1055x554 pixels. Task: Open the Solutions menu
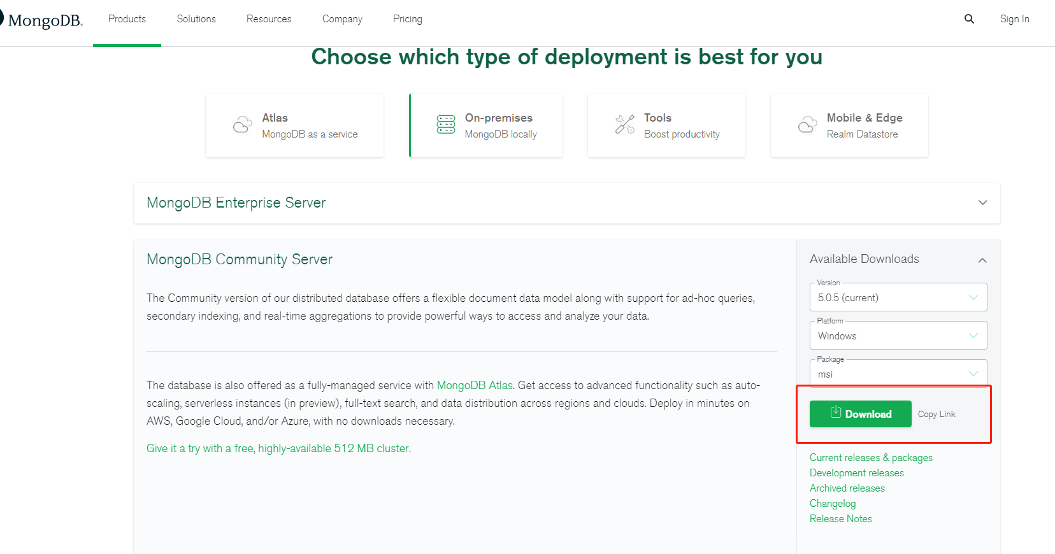point(196,19)
